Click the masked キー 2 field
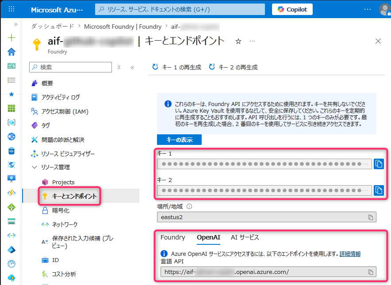391x285 pixels. [x=264, y=190]
